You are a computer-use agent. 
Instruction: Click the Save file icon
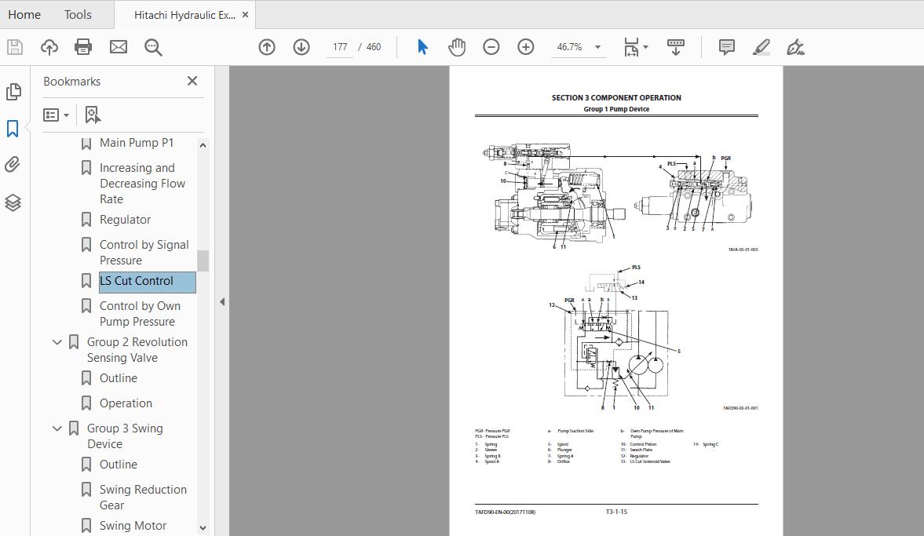point(15,47)
